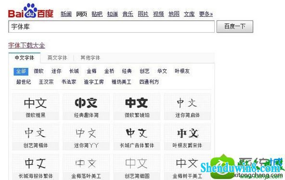
Task: Filter fonts by 王汉宗
Action: pos(46,82)
